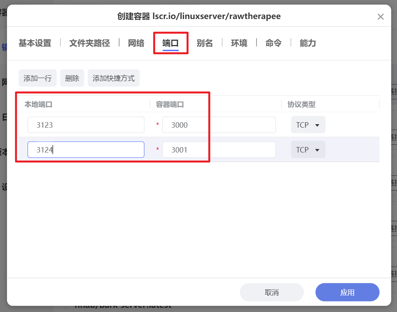Edit container port field showing 3000
The width and height of the screenshot is (397, 312).
219,125
